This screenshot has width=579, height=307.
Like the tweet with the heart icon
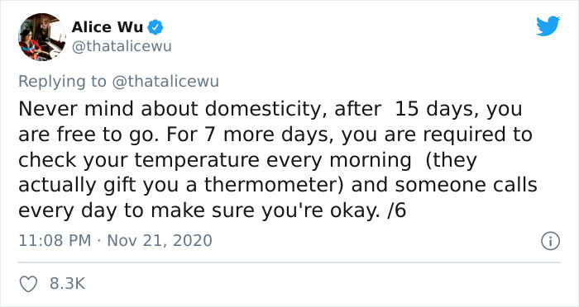coord(28,284)
